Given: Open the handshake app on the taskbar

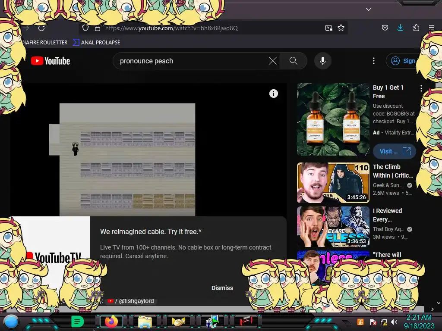Looking at the screenshot, I should click(179, 322).
